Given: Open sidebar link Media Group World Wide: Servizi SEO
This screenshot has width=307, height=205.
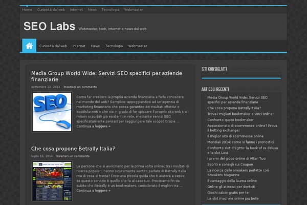Looking at the screenshot, I should pos(237,100).
